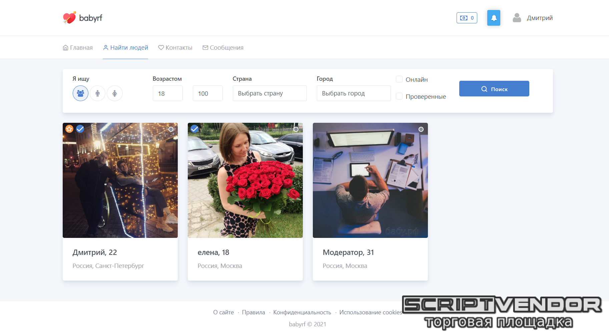
Task: Click the Онлайн label text
Action: 417,79
